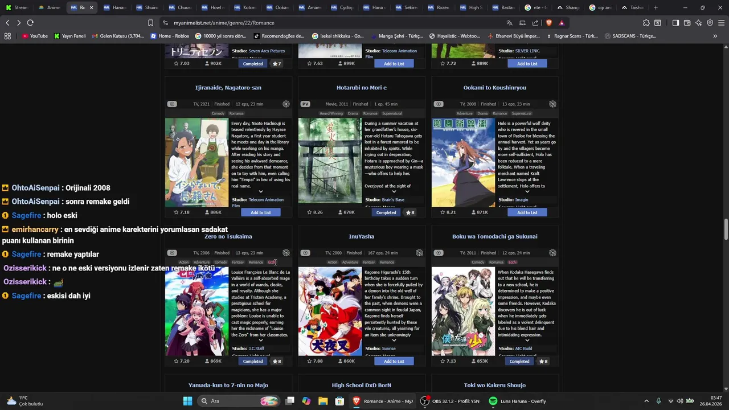
Task: Open the InuYasha cover image
Action: (330, 311)
